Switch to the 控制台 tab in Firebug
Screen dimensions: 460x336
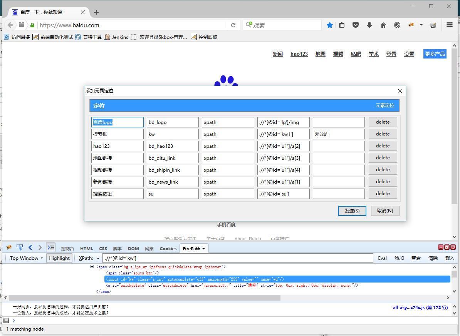[x=67, y=249]
